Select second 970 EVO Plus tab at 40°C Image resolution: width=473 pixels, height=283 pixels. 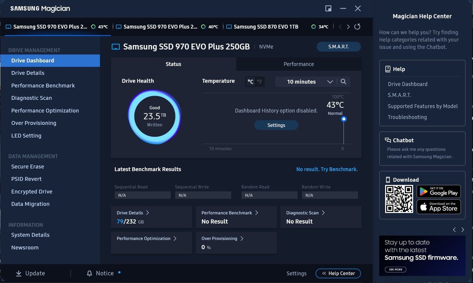pyautogui.click(x=167, y=27)
